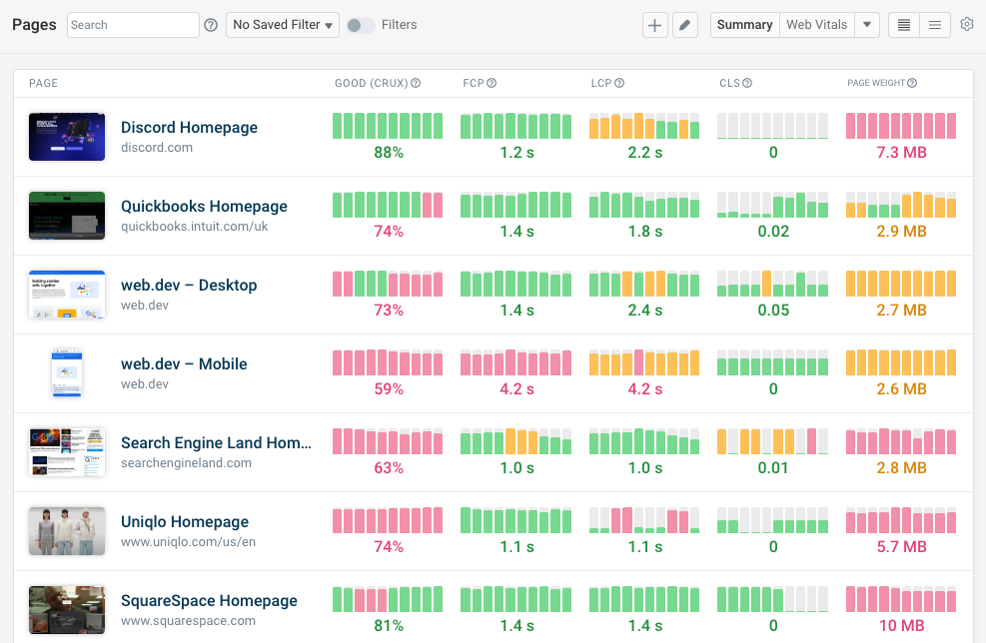
Task: Click the search input field
Action: click(x=132, y=24)
